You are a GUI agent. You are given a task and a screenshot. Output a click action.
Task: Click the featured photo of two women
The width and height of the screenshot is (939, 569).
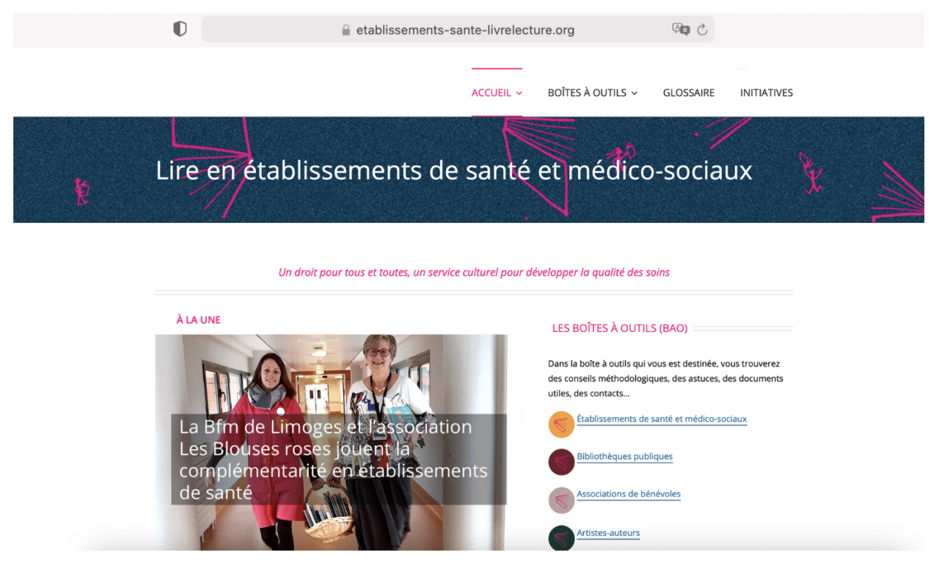coord(331,442)
